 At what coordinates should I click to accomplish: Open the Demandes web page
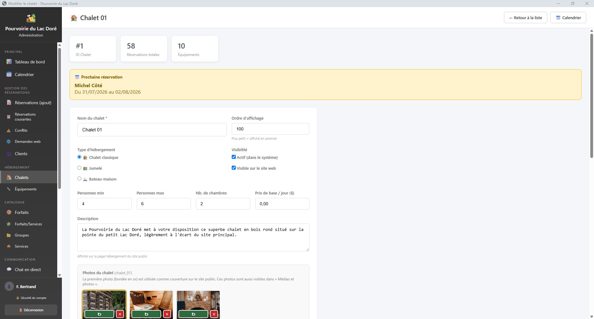pos(28,142)
